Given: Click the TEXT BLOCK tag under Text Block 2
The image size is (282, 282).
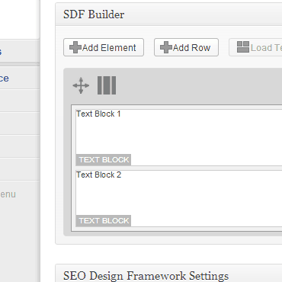Looking at the screenshot, I should pos(104,221).
